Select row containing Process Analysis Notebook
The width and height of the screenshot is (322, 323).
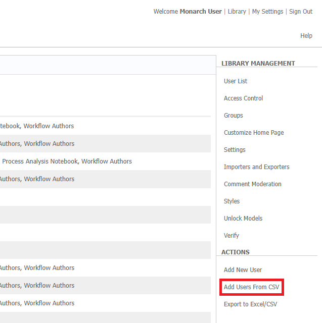click(x=67, y=161)
